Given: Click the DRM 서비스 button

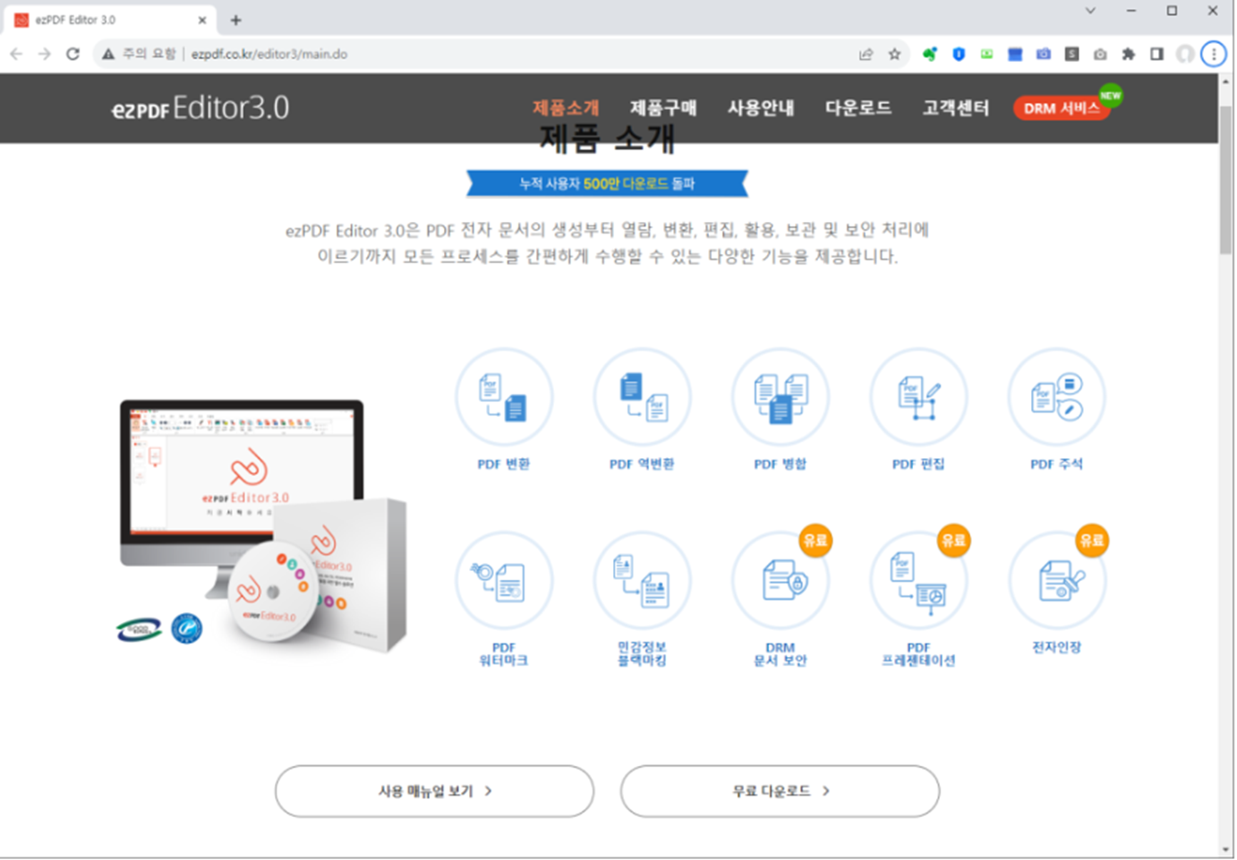Looking at the screenshot, I should pos(1062,108).
